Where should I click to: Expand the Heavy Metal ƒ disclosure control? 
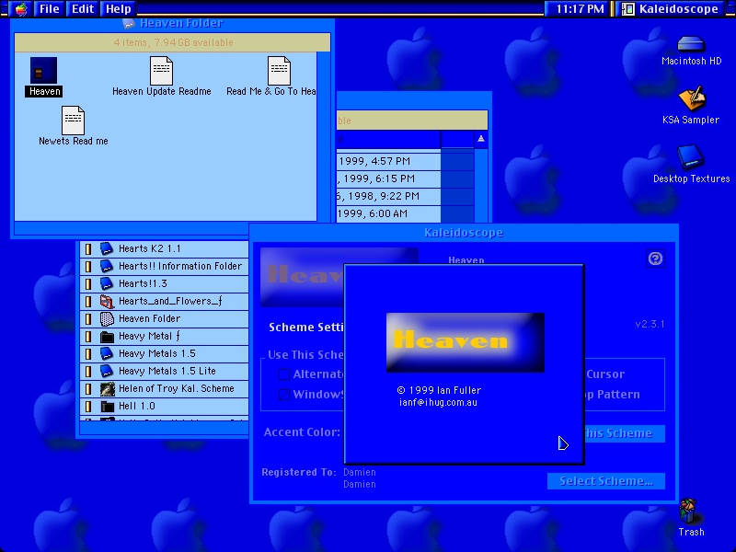[88, 336]
